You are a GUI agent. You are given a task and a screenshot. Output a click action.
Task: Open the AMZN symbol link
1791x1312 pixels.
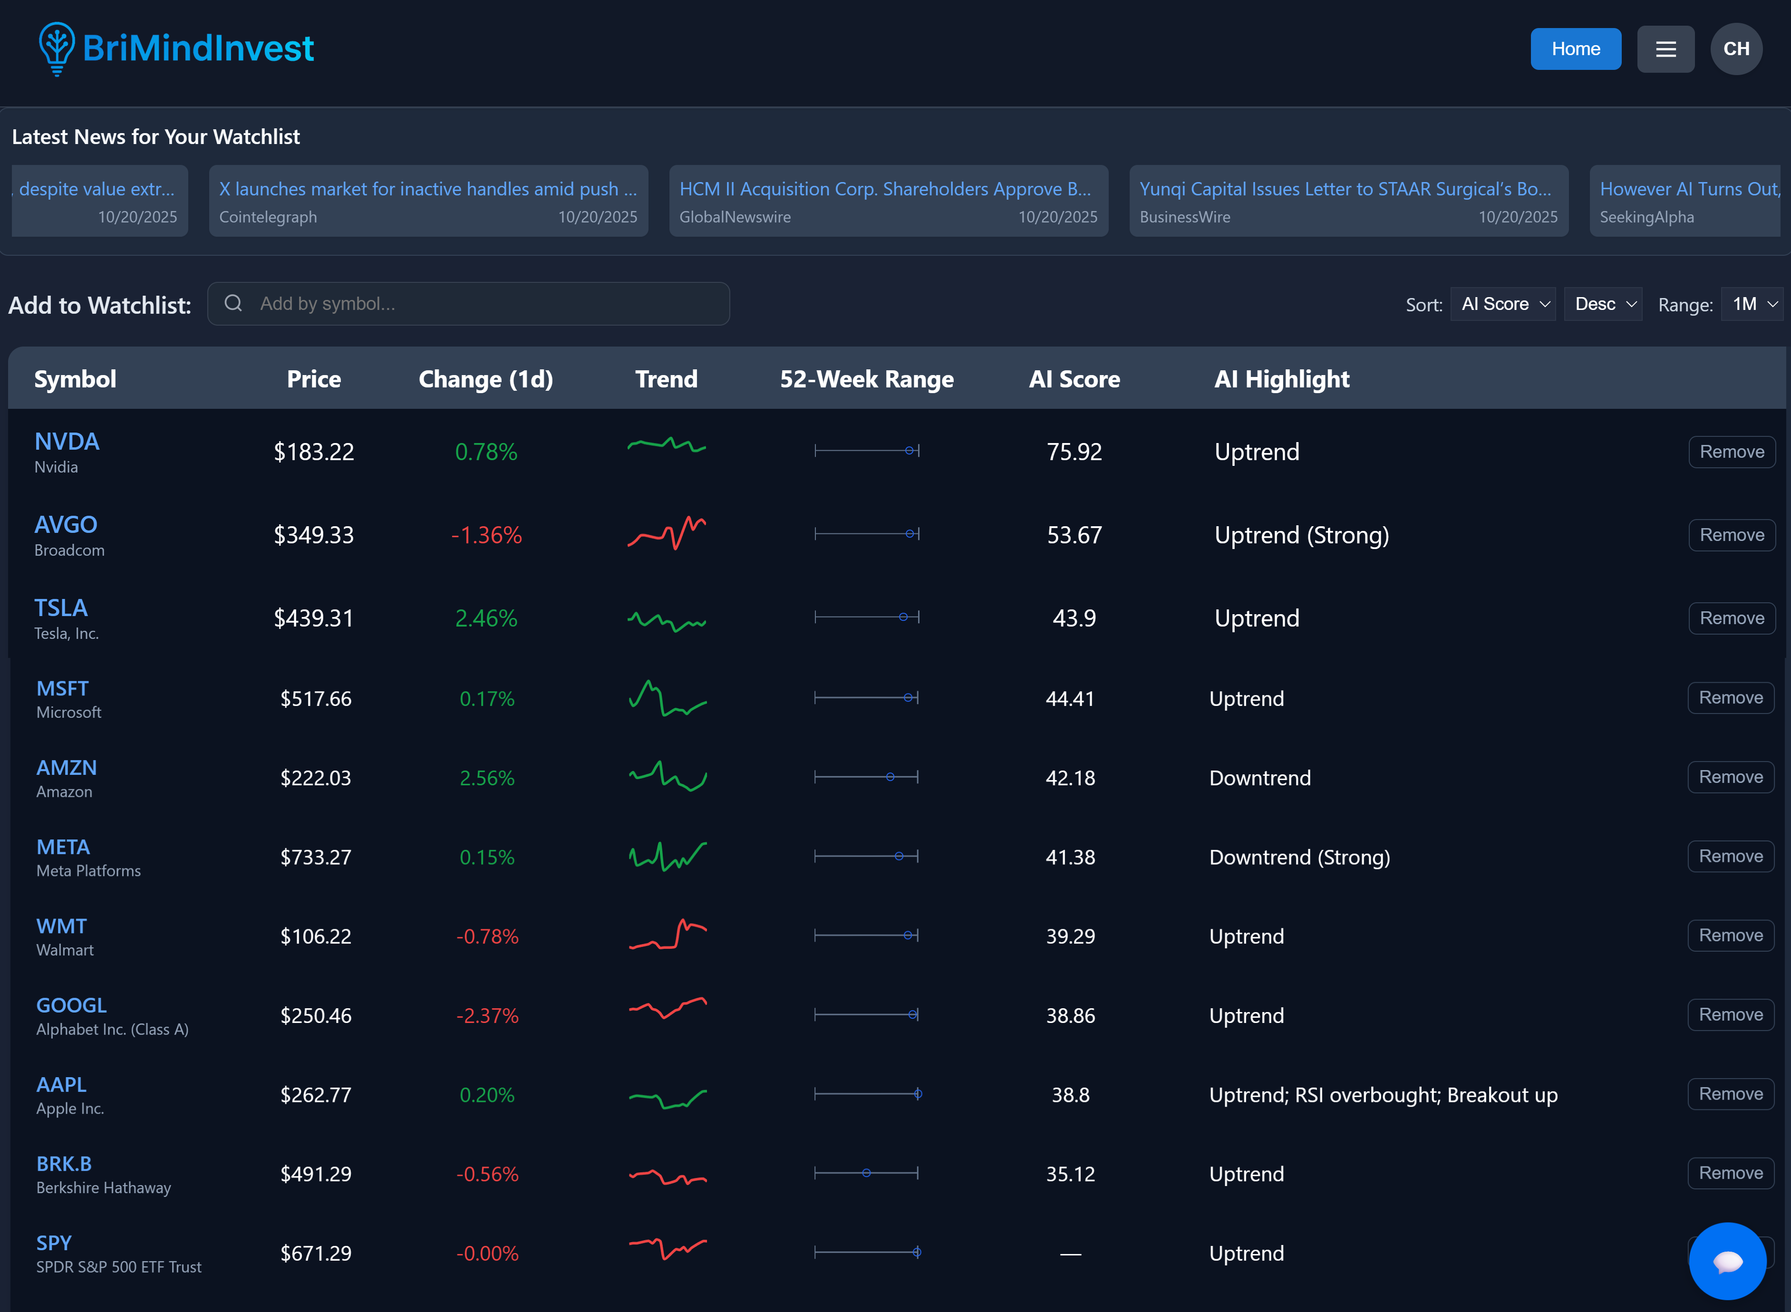click(x=67, y=768)
